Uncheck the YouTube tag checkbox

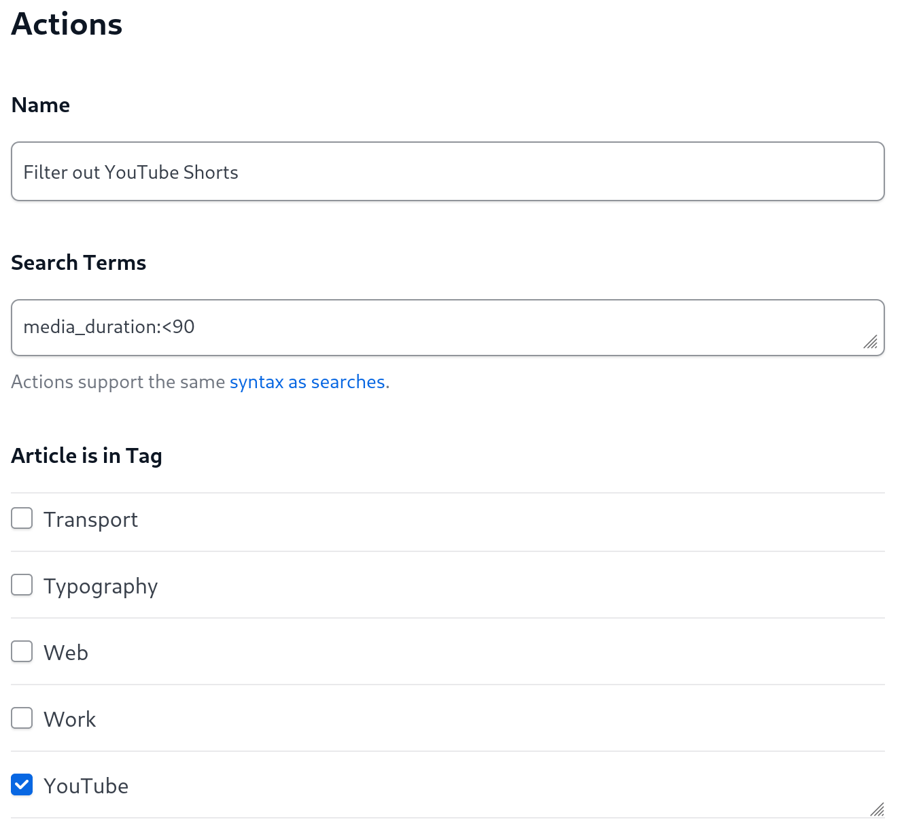tap(22, 784)
